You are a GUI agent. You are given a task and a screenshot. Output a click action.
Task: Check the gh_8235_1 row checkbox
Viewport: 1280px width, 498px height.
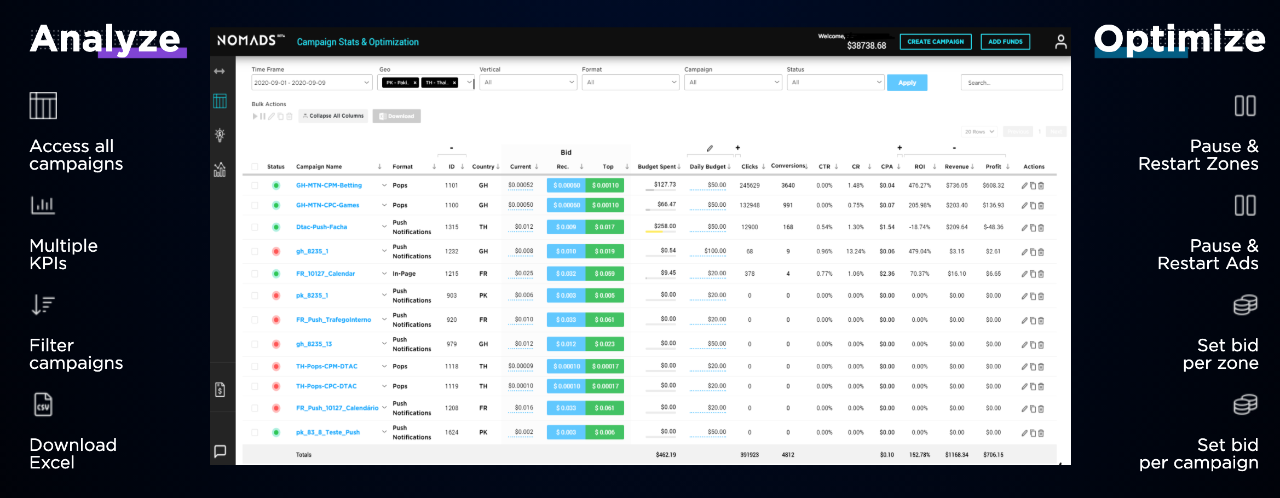(x=255, y=252)
